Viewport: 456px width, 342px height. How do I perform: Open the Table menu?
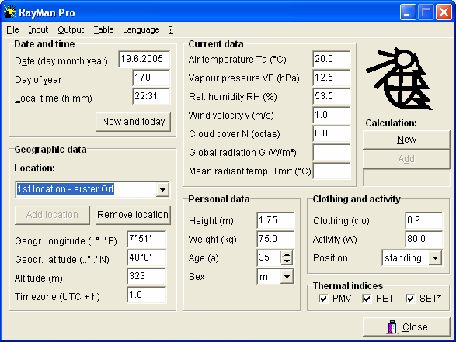[103, 29]
